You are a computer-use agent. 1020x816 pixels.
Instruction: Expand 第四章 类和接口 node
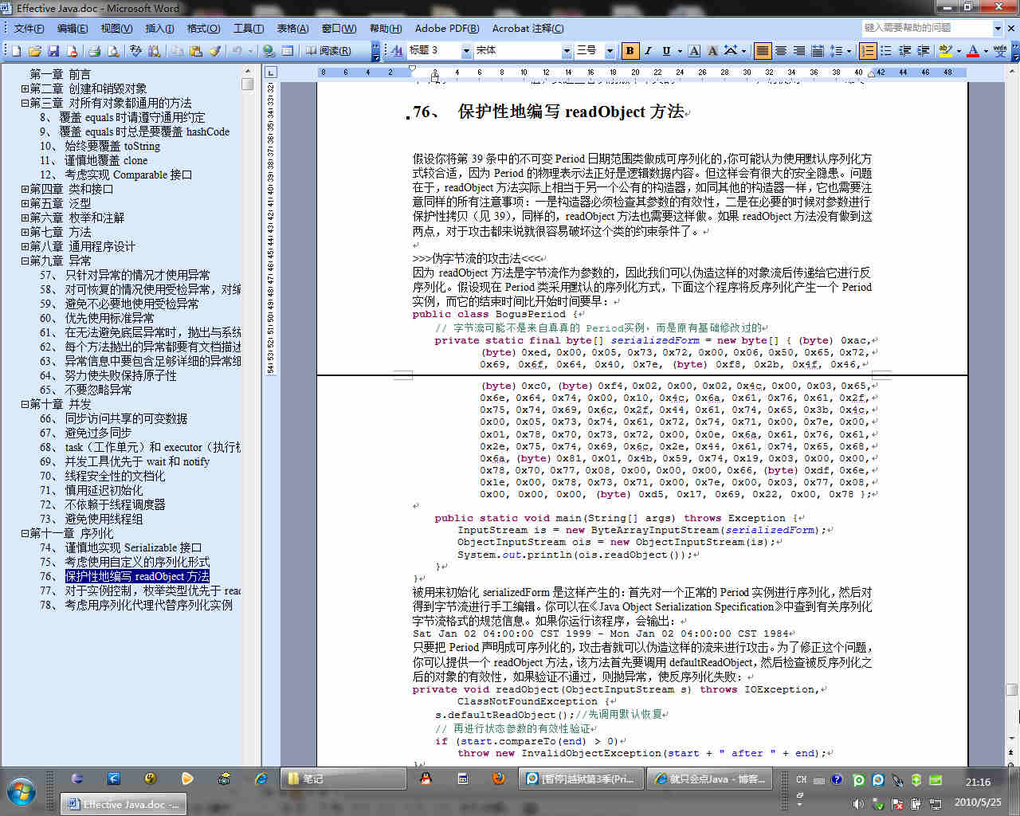pos(25,189)
